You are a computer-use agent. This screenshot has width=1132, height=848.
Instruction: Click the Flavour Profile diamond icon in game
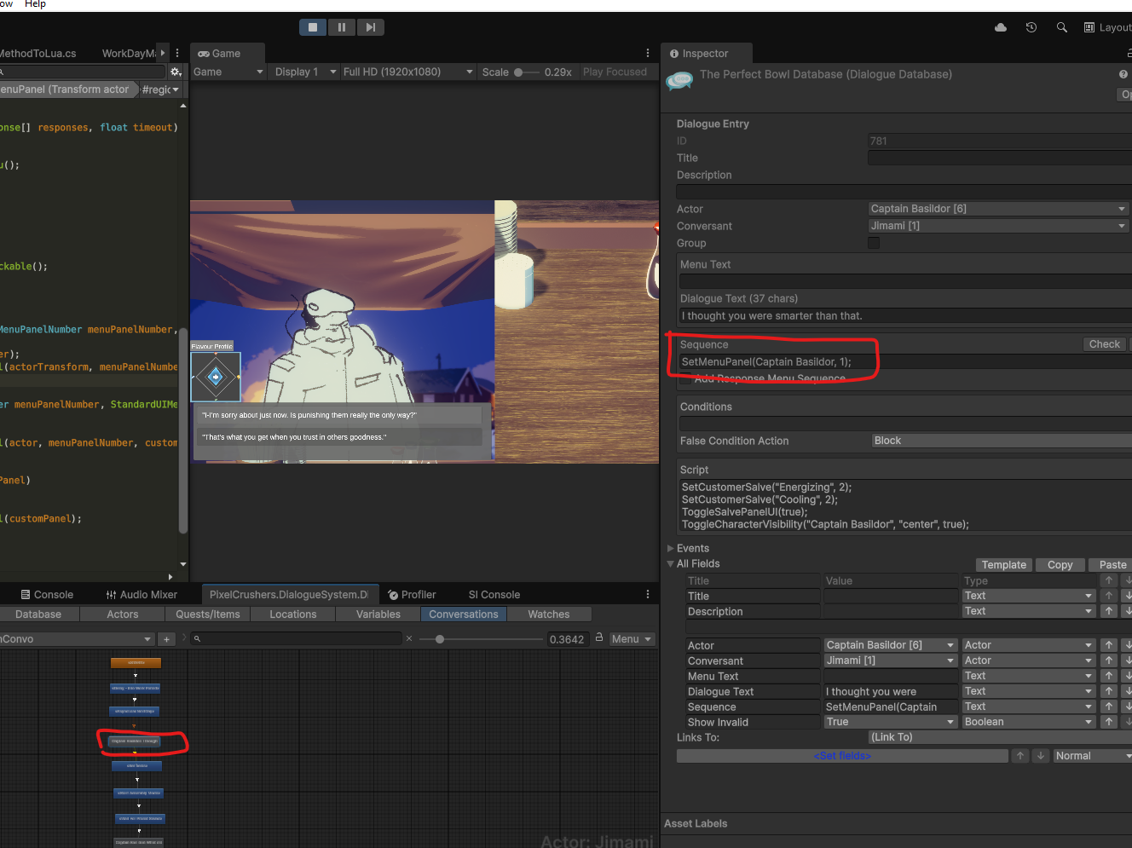click(216, 377)
